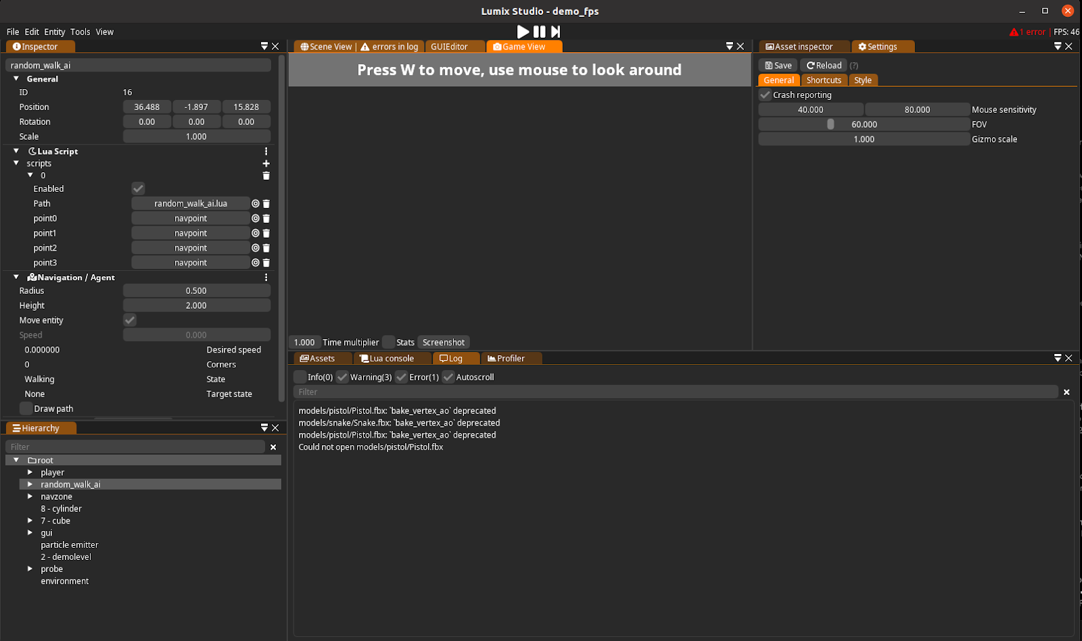The height and width of the screenshot is (641, 1082).
Task: Open the Style settings tab
Action: [863, 80]
